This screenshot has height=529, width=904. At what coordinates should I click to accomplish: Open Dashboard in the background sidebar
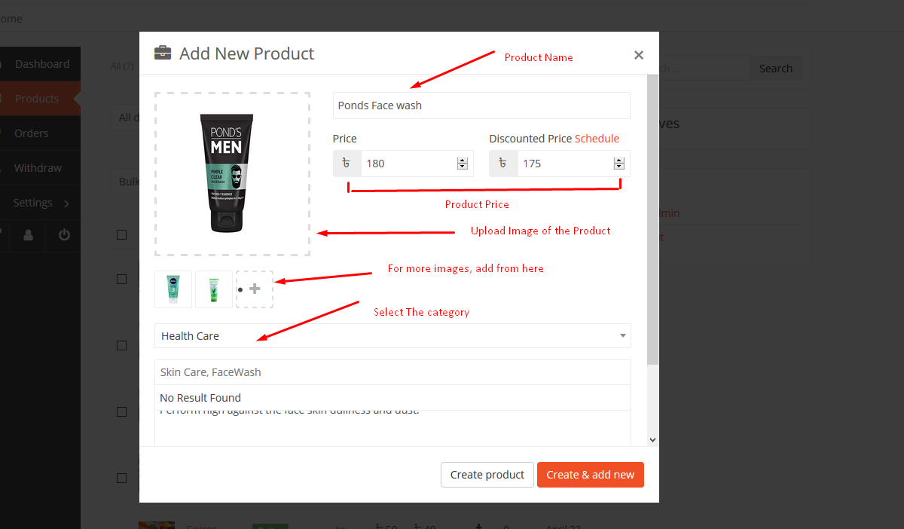tap(42, 64)
